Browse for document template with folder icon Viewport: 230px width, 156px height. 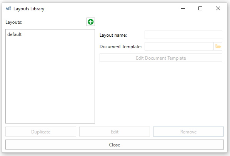[218, 46]
